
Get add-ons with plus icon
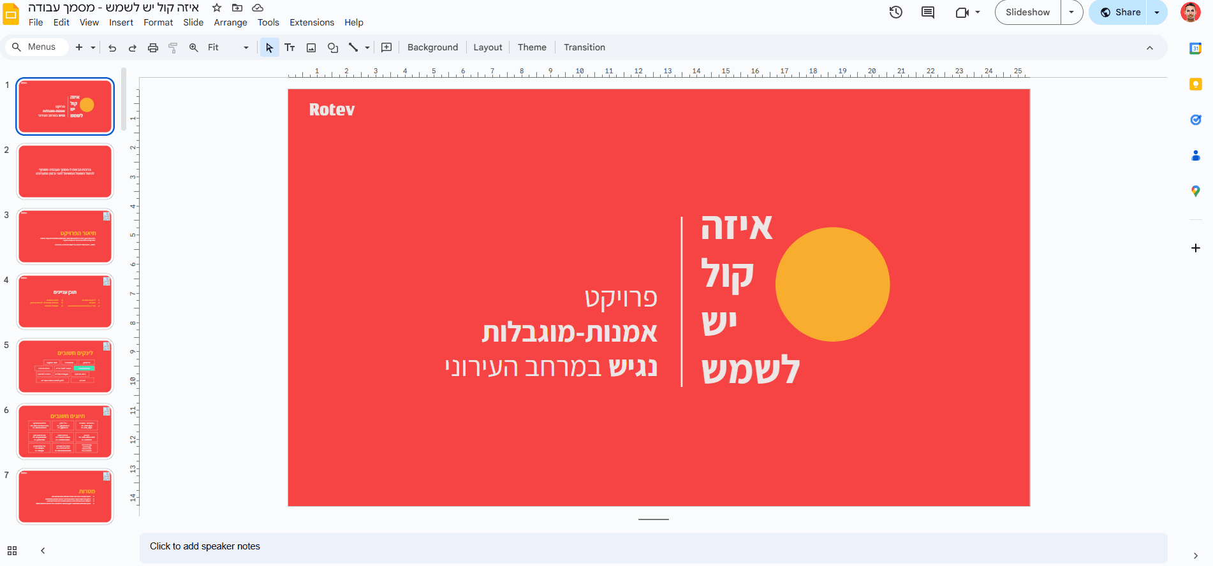coord(1196,248)
